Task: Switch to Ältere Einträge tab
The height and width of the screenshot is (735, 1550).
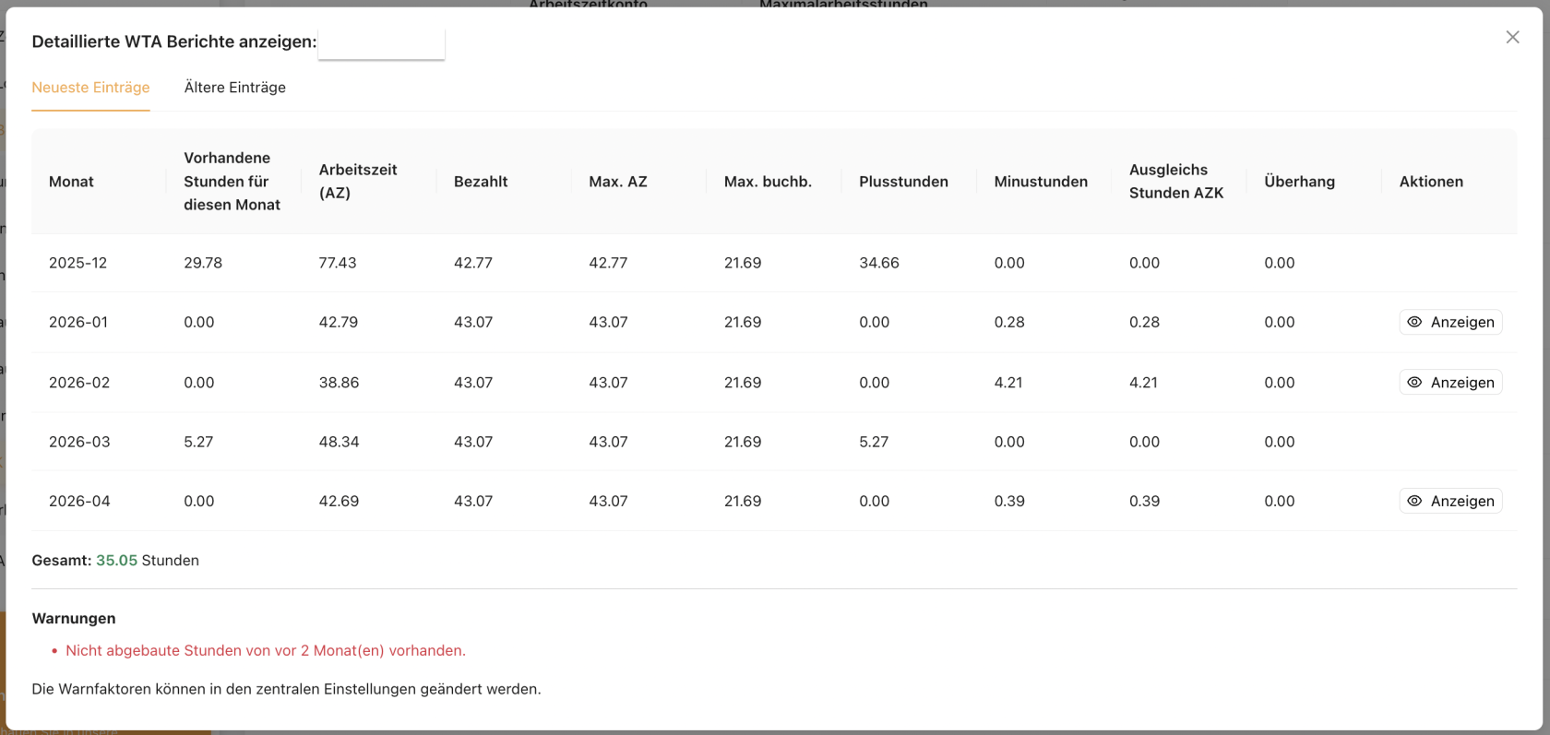Action: (234, 88)
